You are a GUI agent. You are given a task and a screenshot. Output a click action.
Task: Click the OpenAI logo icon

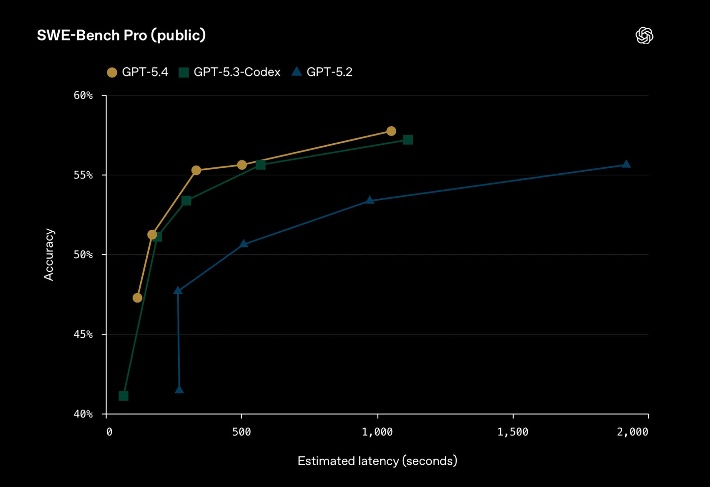pyautogui.click(x=644, y=35)
